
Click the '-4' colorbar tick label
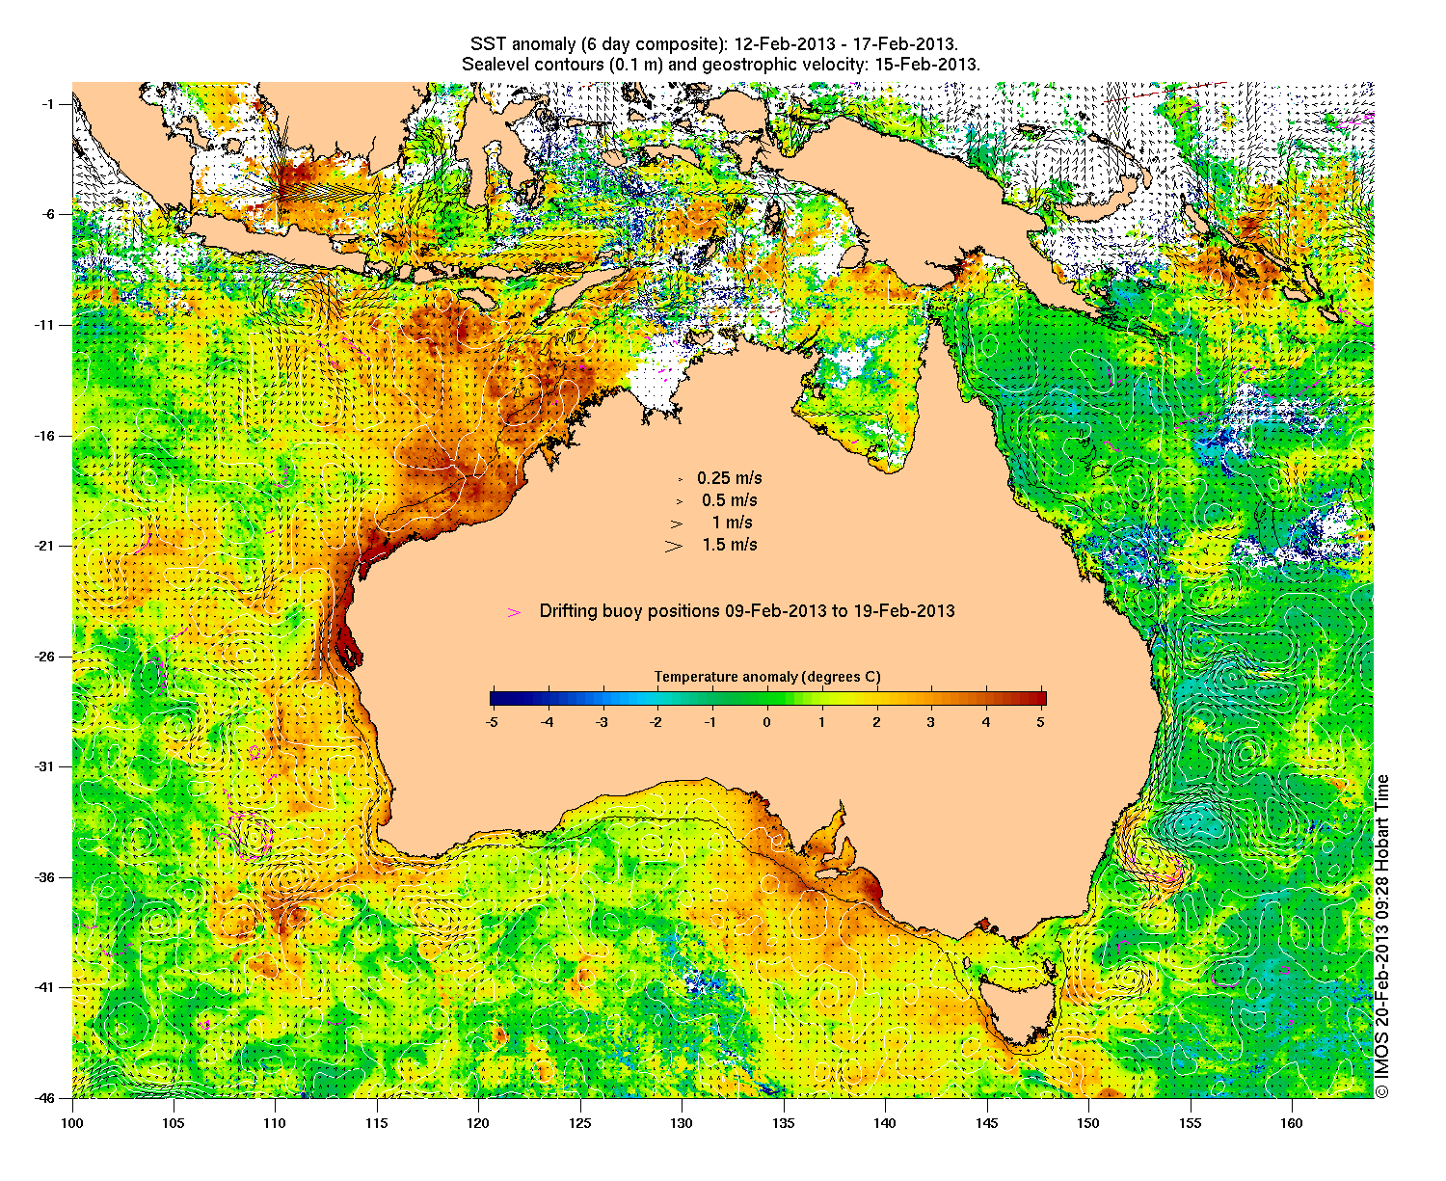(x=547, y=721)
